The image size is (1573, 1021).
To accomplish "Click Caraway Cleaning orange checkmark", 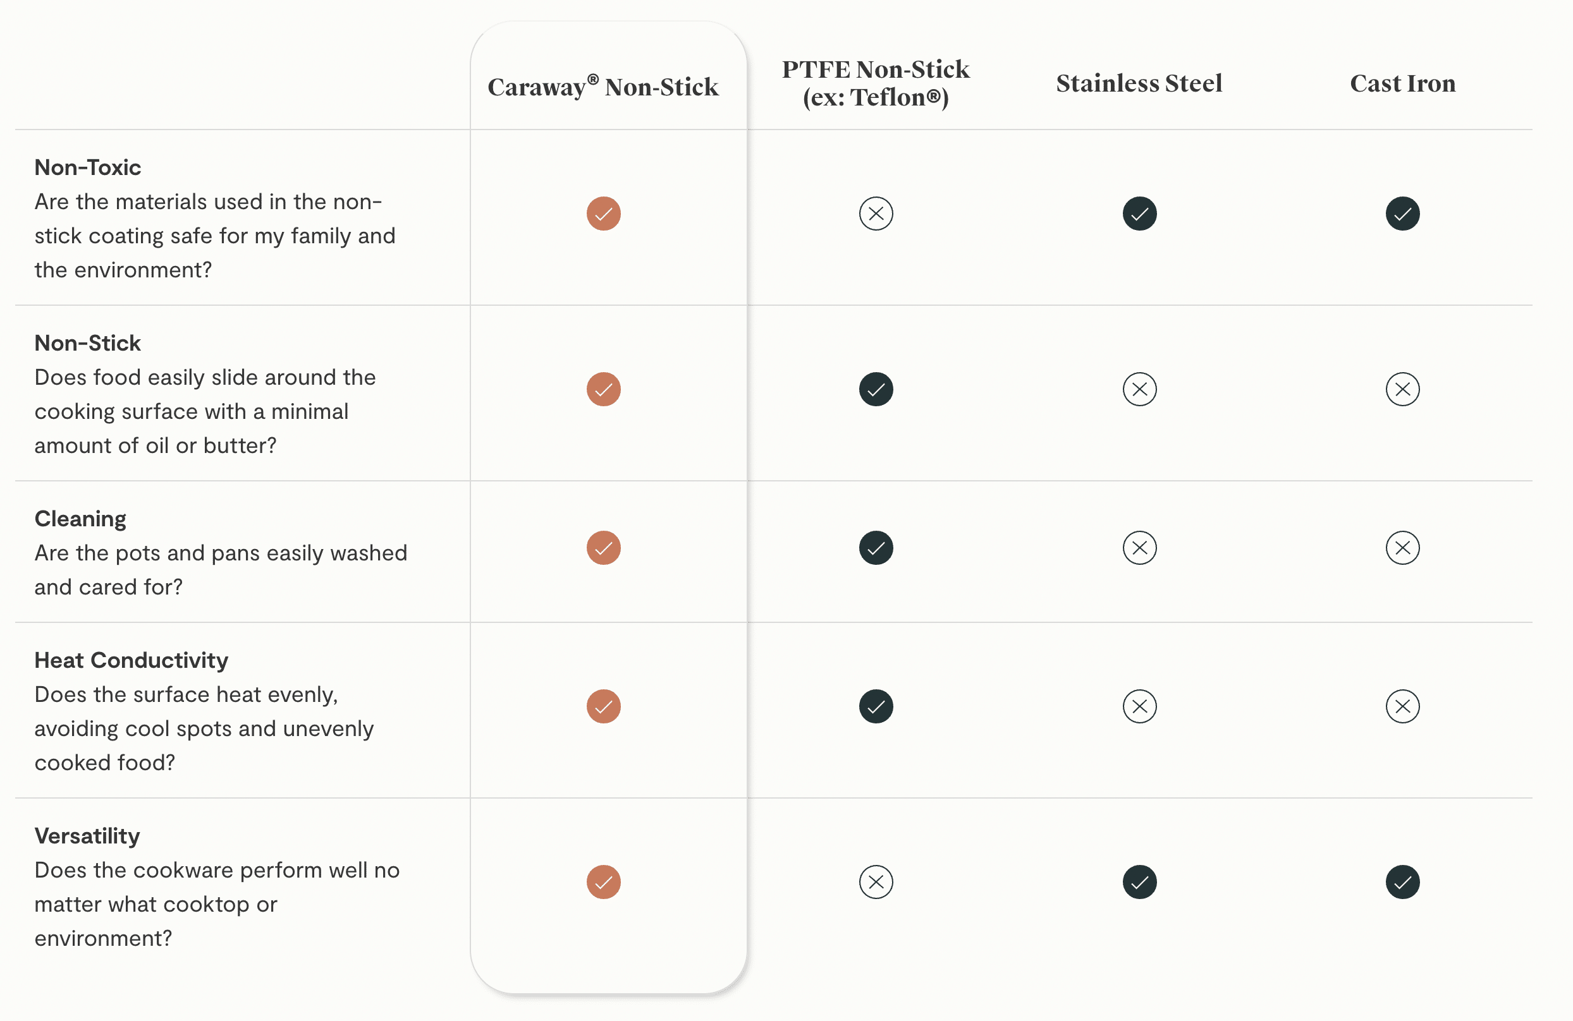I will [603, 548].
